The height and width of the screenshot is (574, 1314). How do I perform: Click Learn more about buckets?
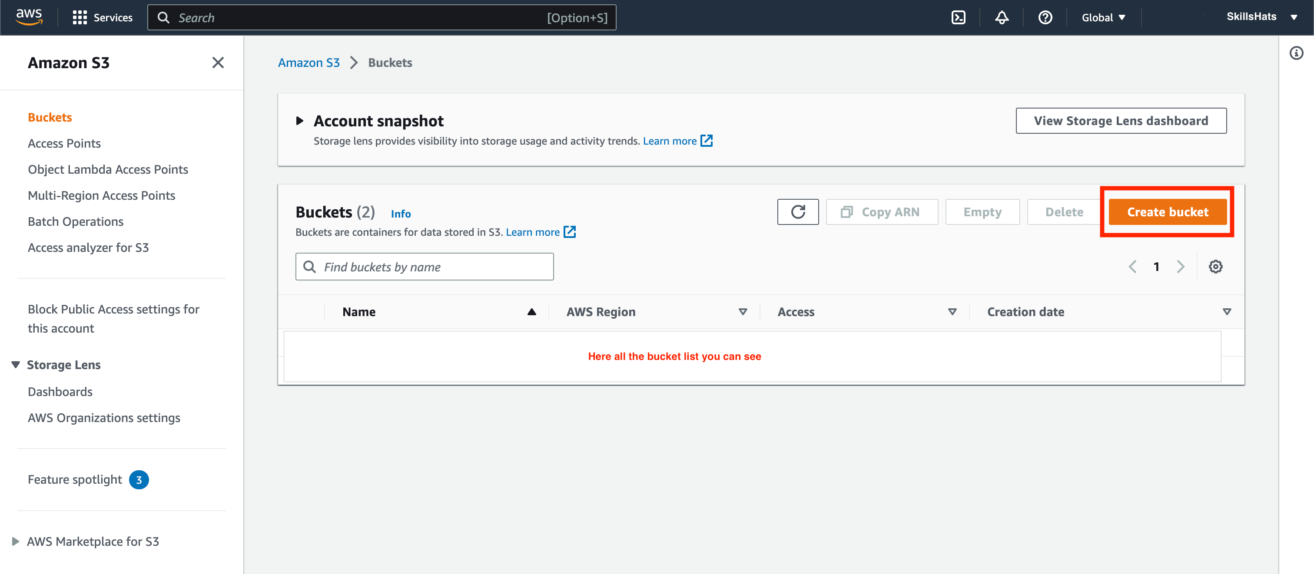pyautogui.click(x=533, y=232)
